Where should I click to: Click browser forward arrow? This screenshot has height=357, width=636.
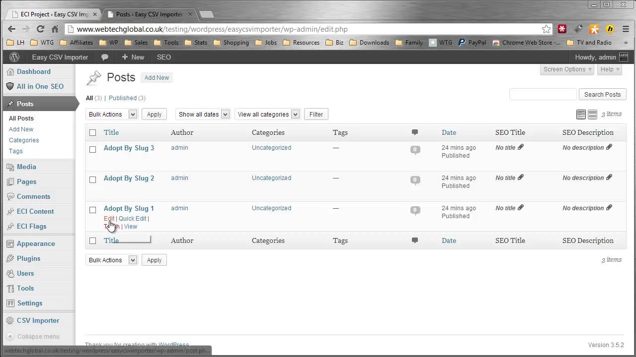(26, 29)
